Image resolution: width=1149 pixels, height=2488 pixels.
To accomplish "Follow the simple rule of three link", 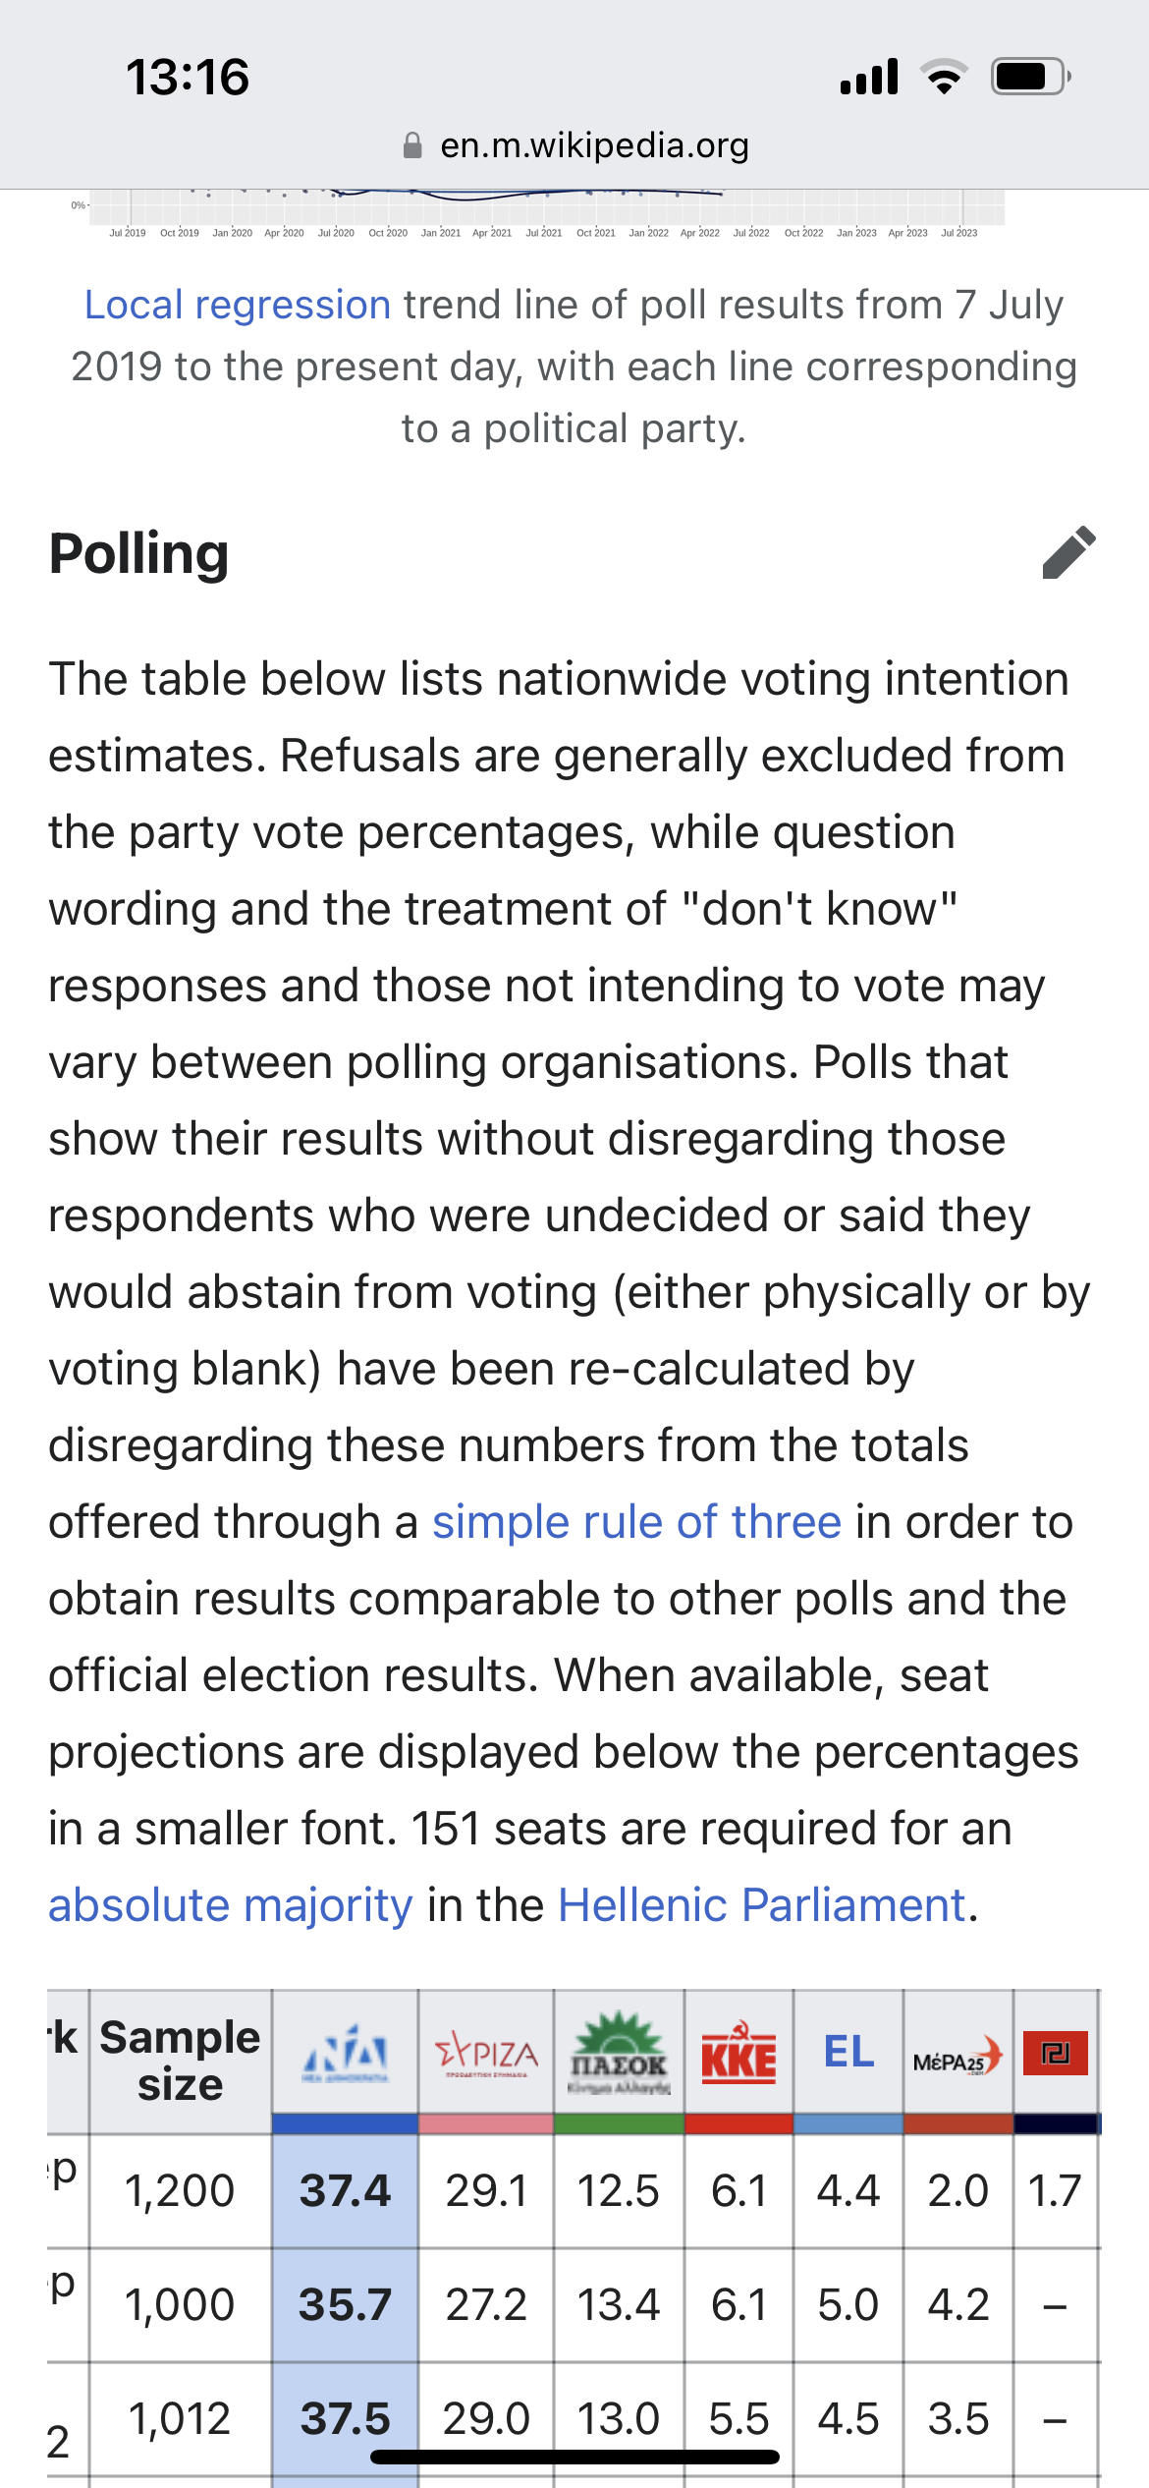I will tap(636, 1522).
